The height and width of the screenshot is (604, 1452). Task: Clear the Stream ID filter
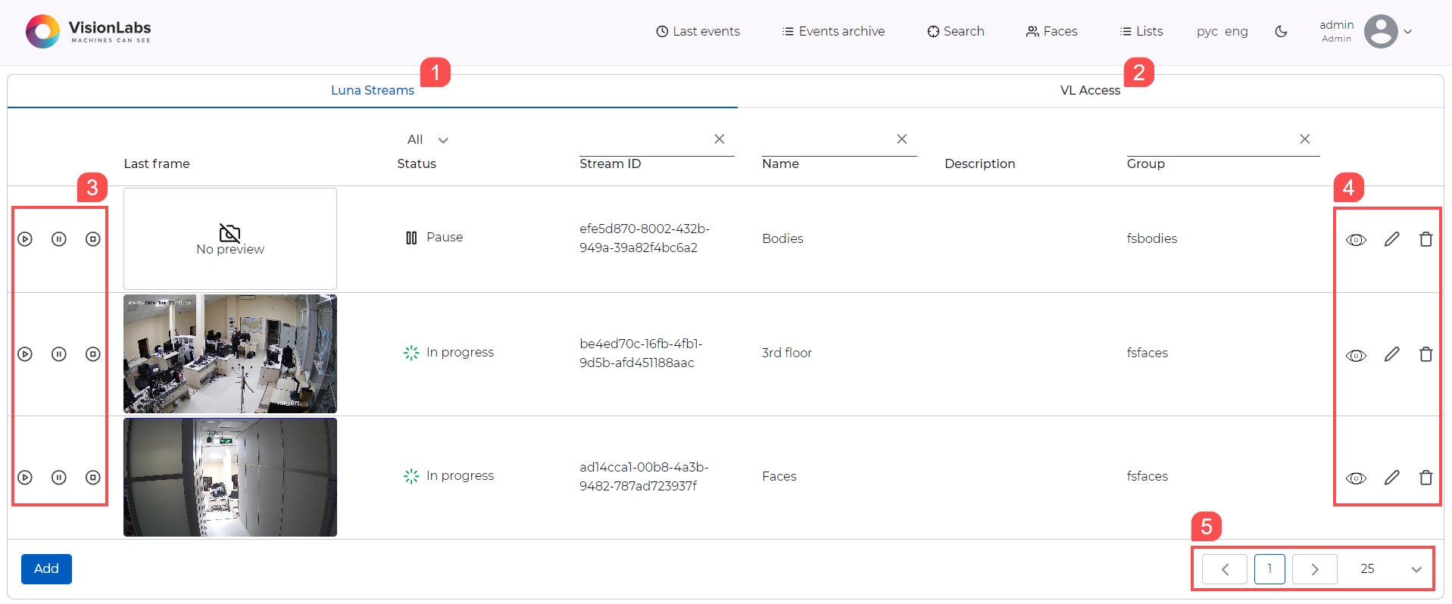click(720, 139)
